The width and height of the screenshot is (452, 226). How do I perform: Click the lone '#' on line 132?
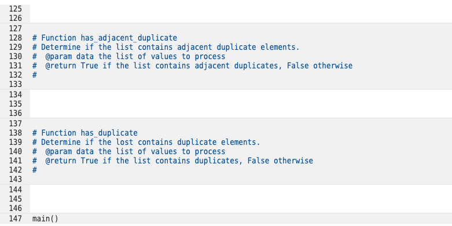(x=35, y=75)
